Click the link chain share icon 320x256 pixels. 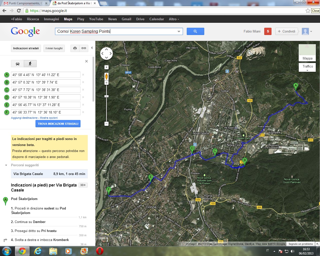[x=84, y=48]
